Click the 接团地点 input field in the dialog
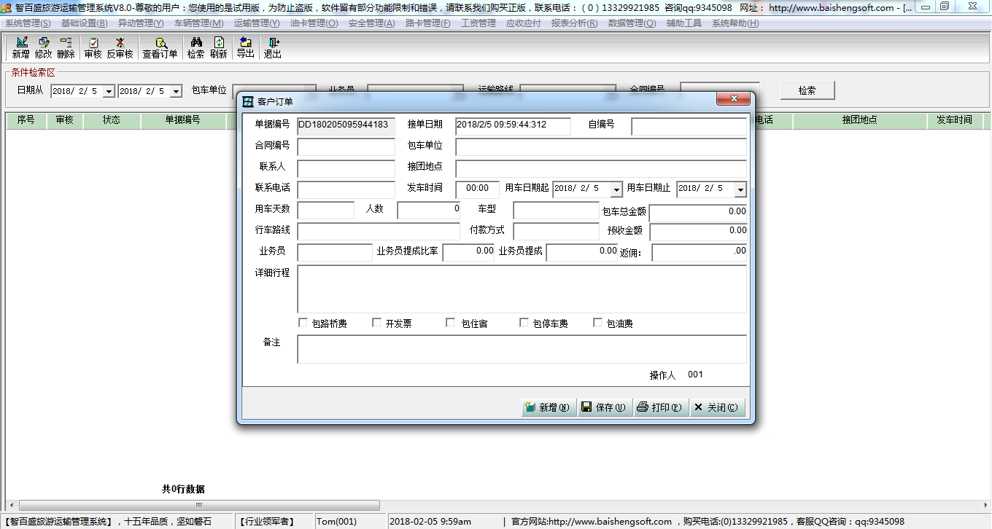This screenshot has width=992, height=529. [601, 168]
